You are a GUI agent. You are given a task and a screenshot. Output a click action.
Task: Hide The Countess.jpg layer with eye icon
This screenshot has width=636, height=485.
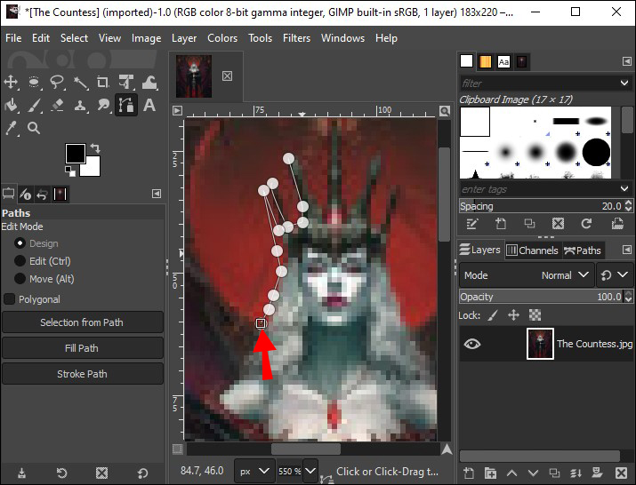pyautogui.click(x=472, y=344)
